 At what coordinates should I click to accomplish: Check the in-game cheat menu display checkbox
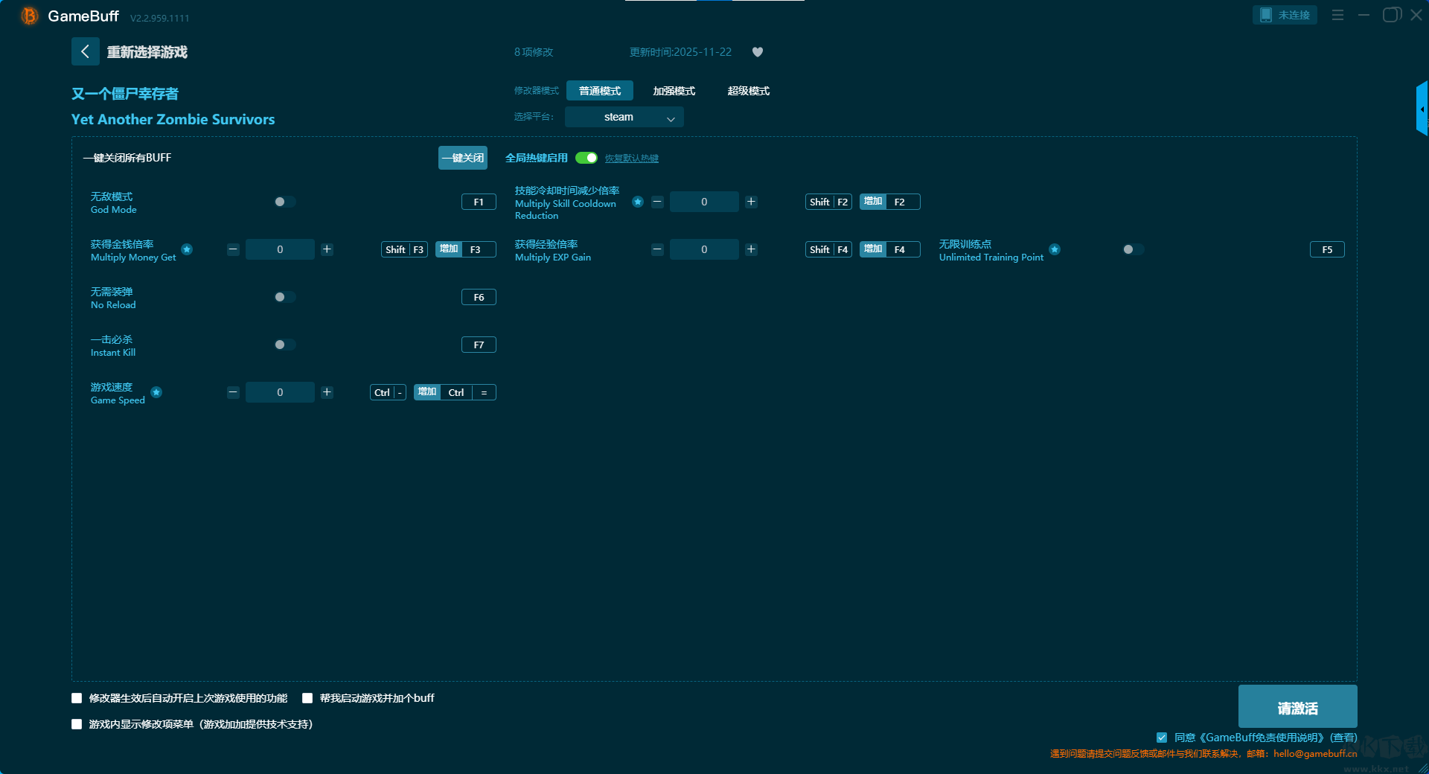coord(77,724)
